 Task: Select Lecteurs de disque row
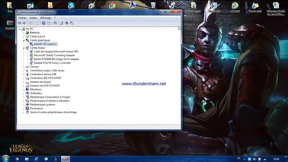tap(40, 82)
